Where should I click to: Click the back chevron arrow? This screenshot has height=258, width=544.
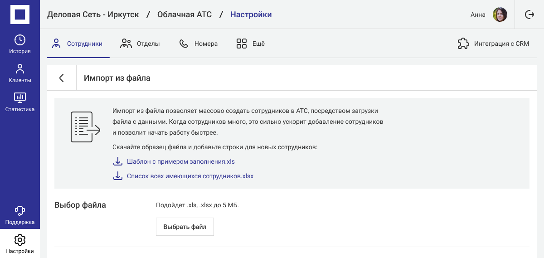click(x=62, y=78)
